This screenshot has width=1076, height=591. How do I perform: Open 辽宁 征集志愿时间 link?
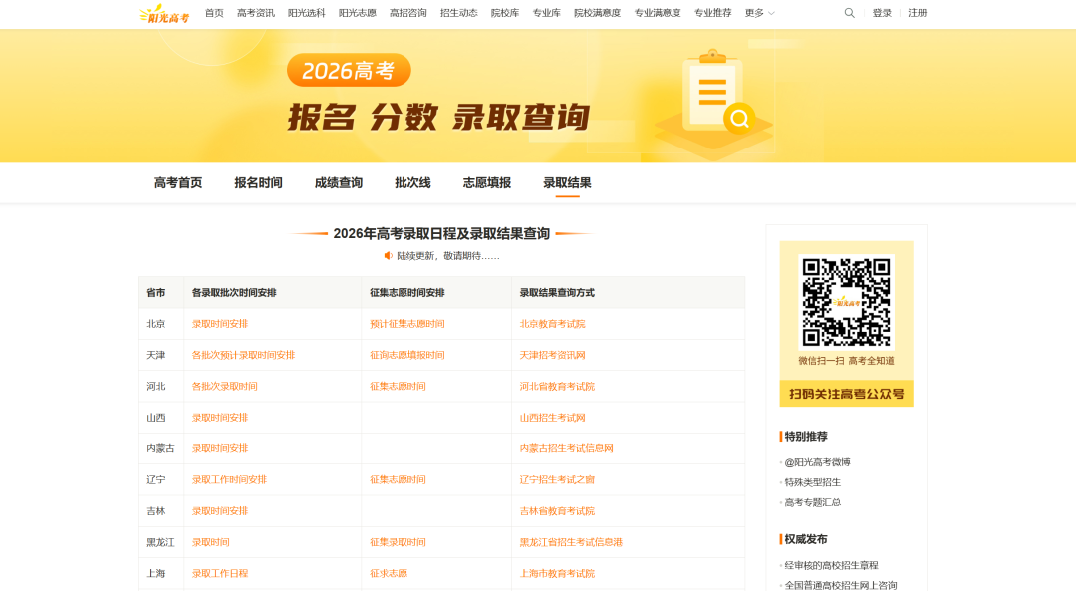tap(398, 479)
